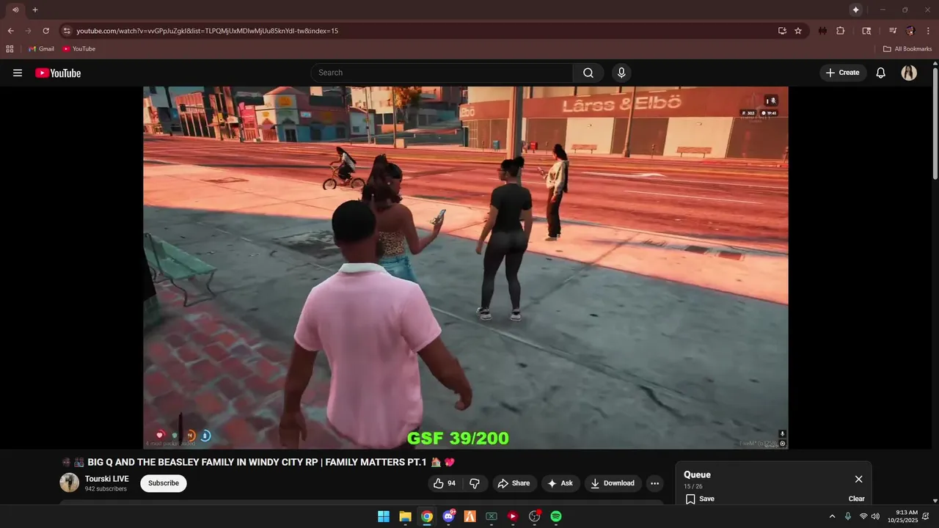This screenshot has width=939, height=528.
Task: Bookmark this page with the star
Action: click(x=798, y=31)
